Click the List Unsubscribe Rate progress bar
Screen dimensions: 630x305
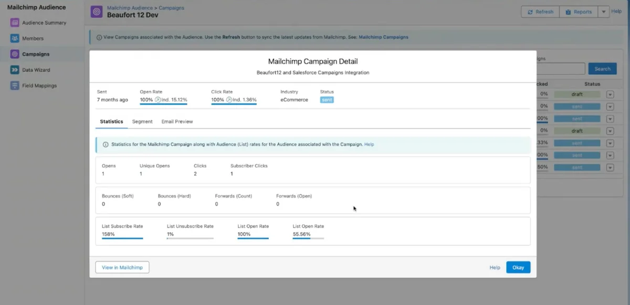190,238
